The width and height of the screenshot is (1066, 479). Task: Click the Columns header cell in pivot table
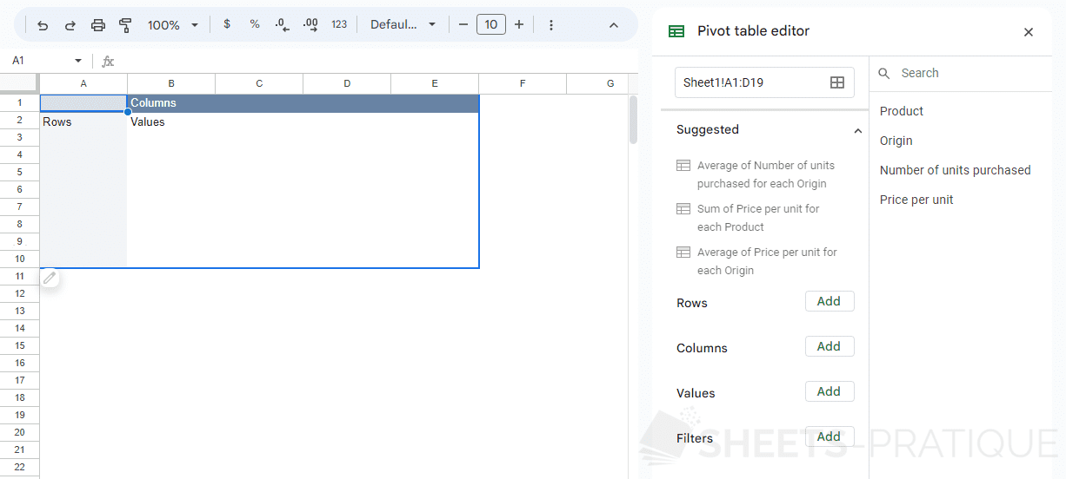tap(171, 103)
